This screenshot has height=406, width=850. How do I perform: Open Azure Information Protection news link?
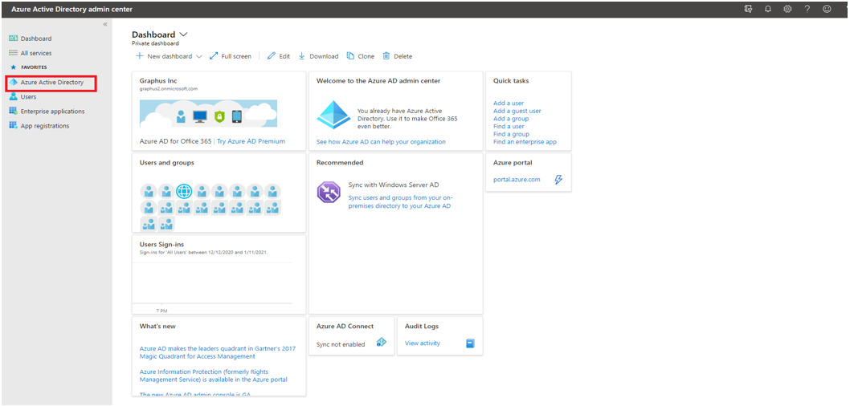pos(213,376)
